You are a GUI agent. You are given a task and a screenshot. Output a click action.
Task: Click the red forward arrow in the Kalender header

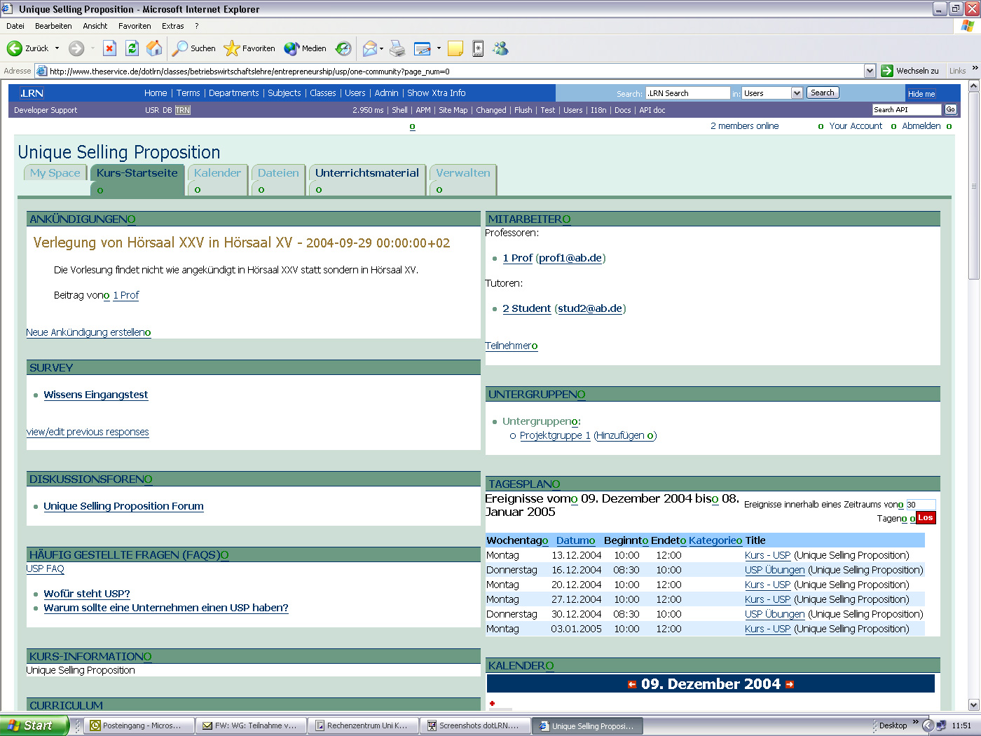[x=791, y=683]
